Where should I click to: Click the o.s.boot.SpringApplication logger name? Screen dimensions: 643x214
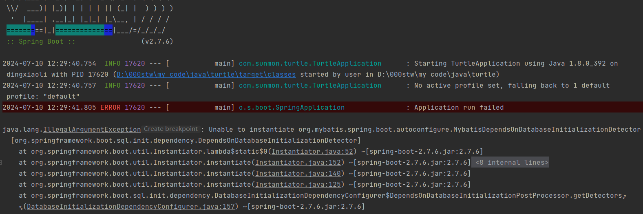click(x=292, y=108)
